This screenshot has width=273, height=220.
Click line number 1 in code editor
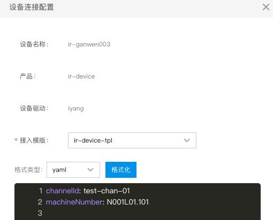pos(41,191)
